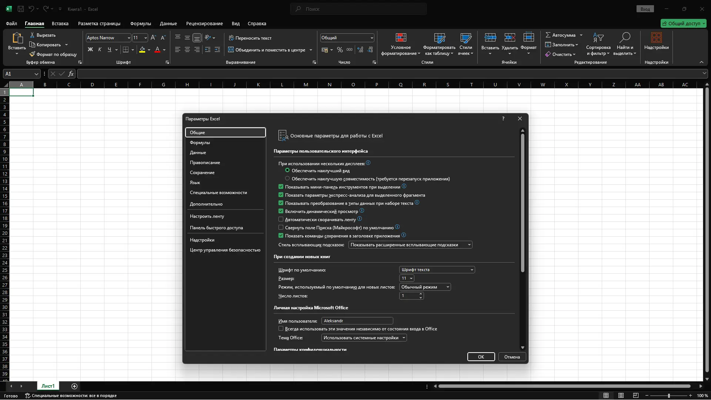Expand the default font (Шрифт по умолчанию) dropdown
This screenshot has height=400, width=711.
pos(437,270)
